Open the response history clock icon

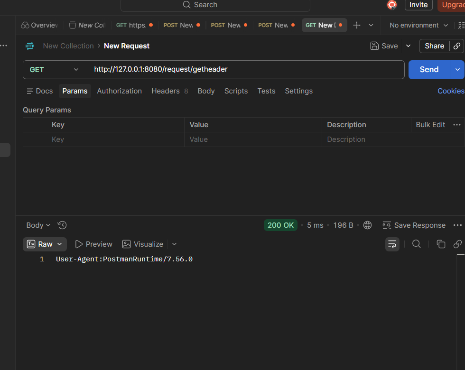click(x=62, y=225)
